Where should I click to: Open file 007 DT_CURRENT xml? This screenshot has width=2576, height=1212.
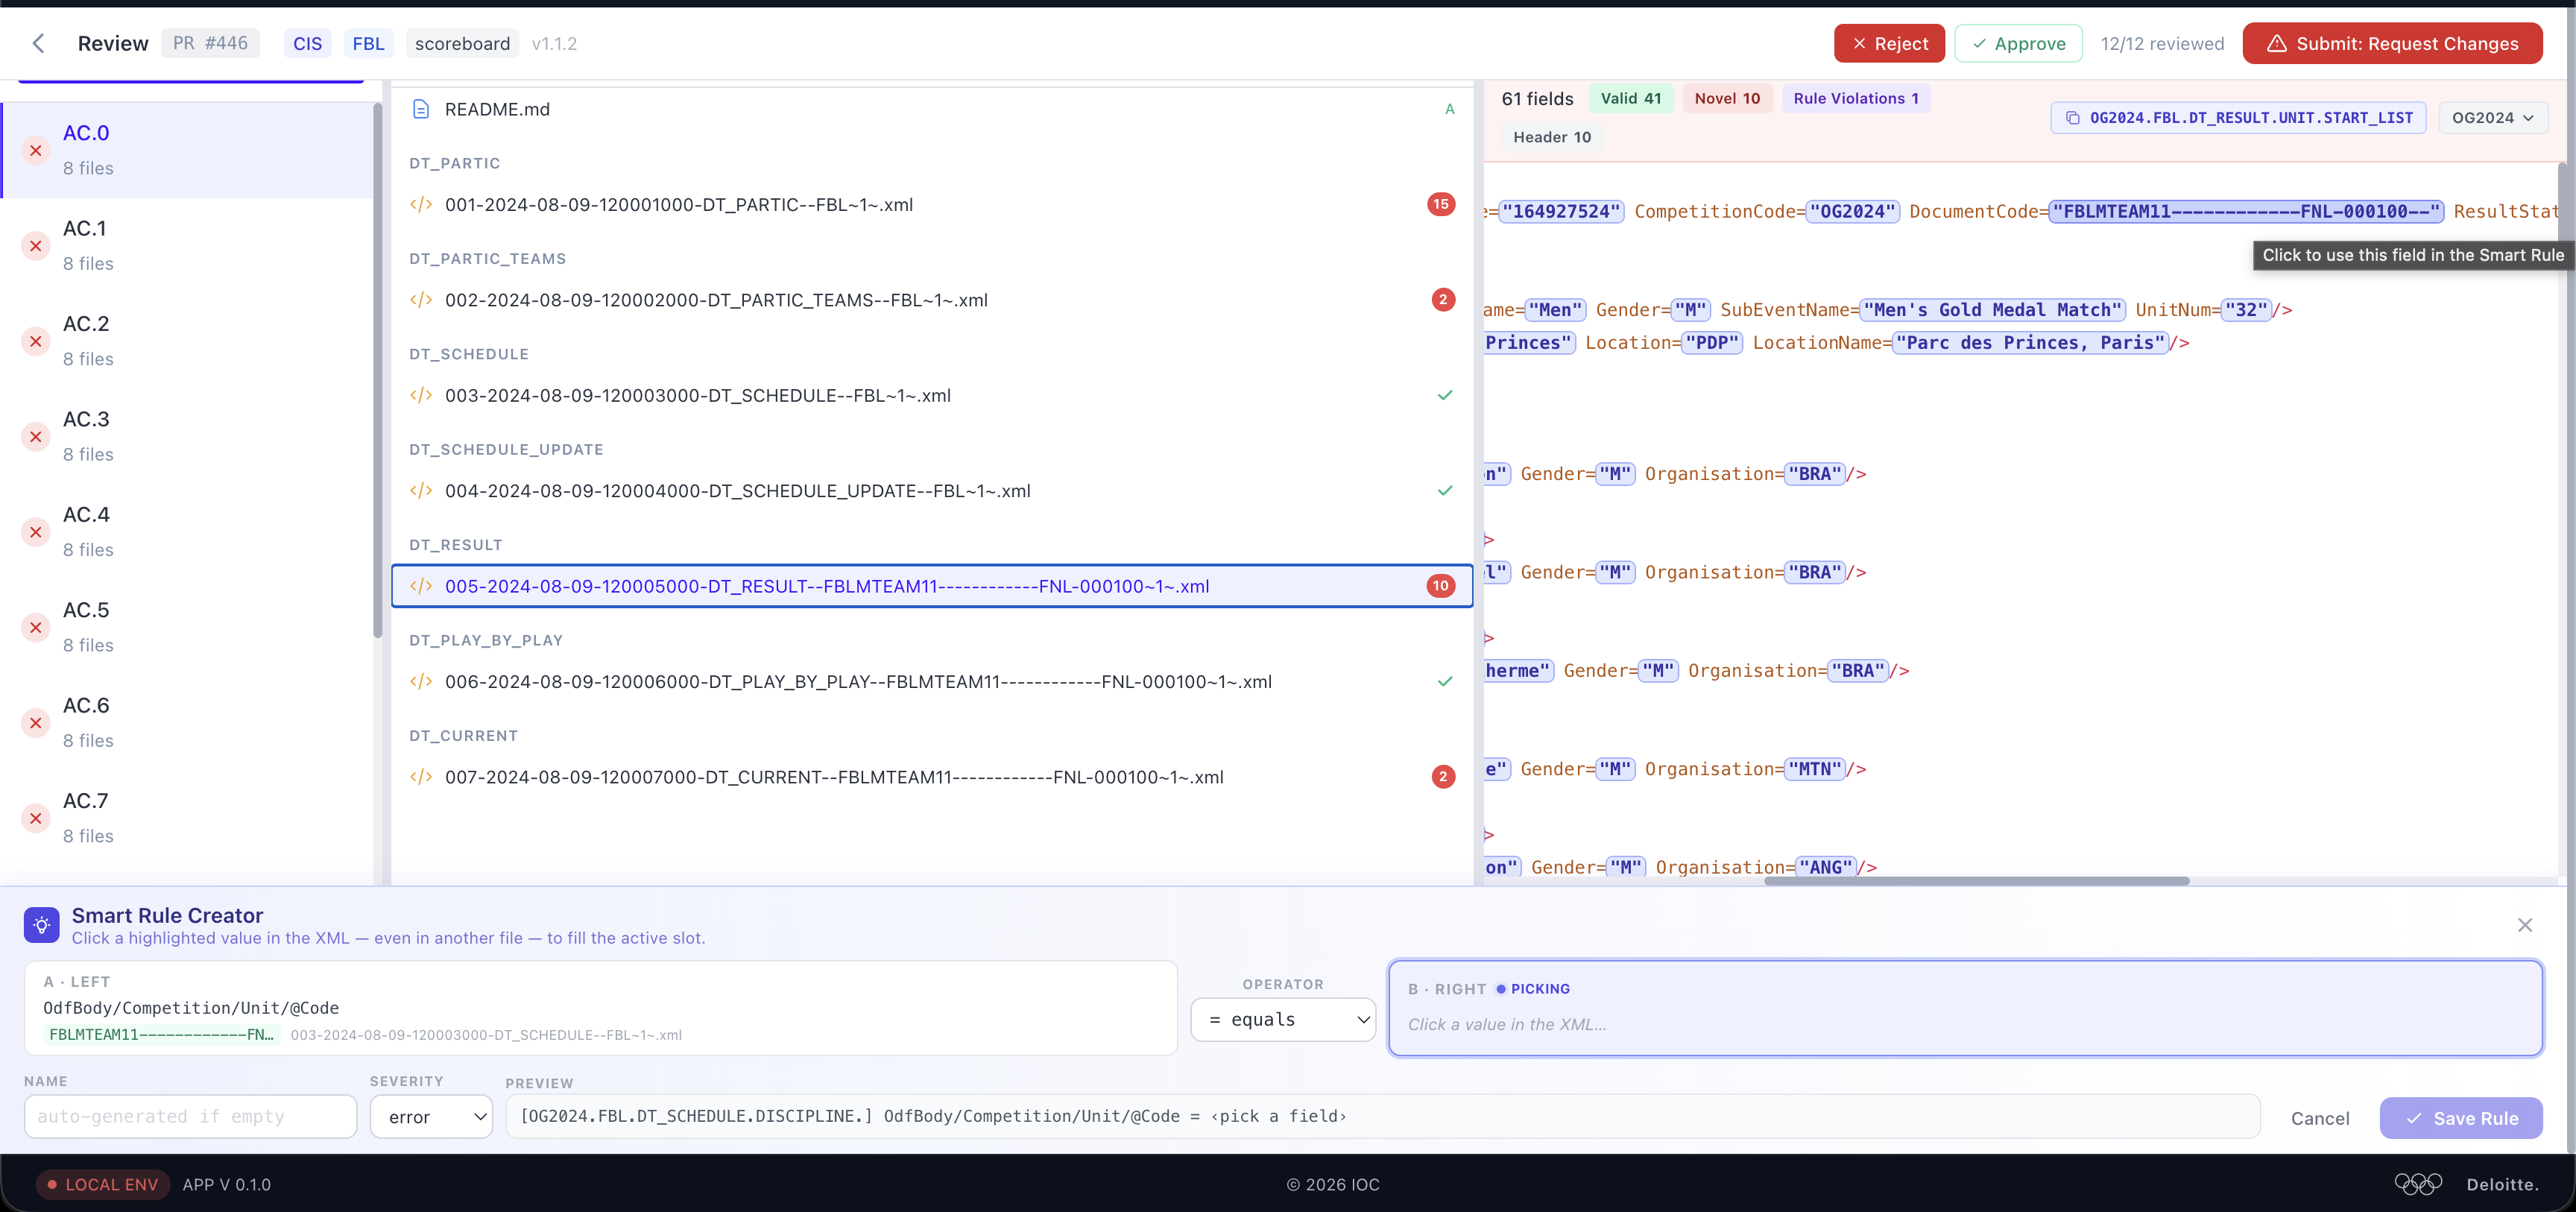coord(932,777)
